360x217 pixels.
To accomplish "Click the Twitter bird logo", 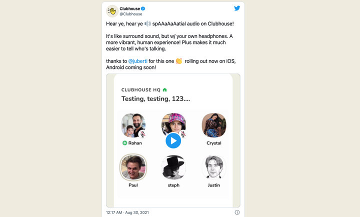I will [236, 8].
